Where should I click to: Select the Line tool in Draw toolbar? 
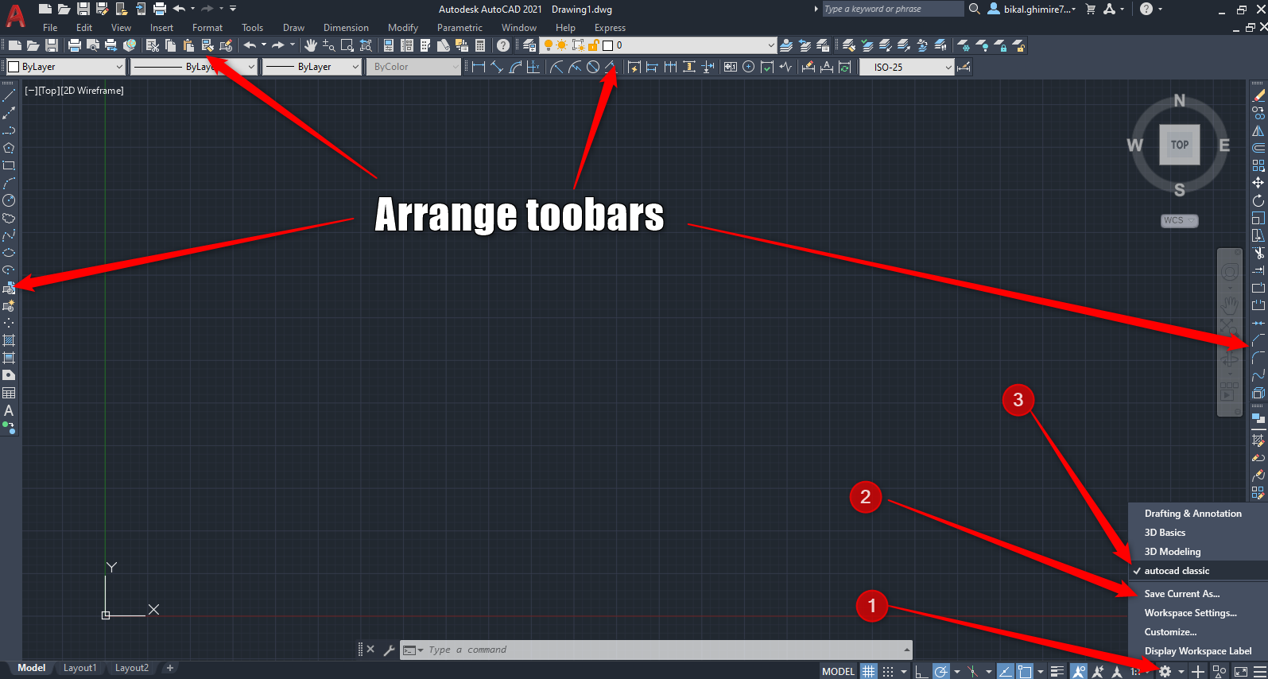click(9, 95)
